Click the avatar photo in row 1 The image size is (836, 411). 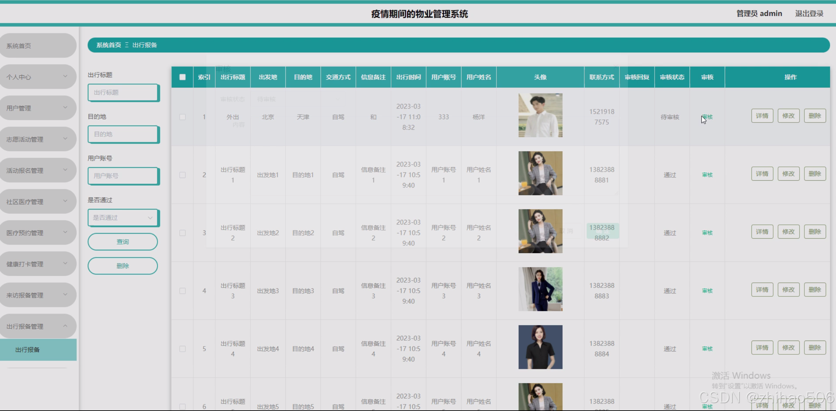540,115
